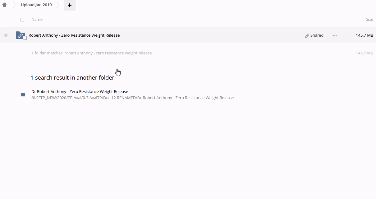376x199 pixels.
Task: Favorite the Robert Anthony folder with star
Action: click(6, 35)
